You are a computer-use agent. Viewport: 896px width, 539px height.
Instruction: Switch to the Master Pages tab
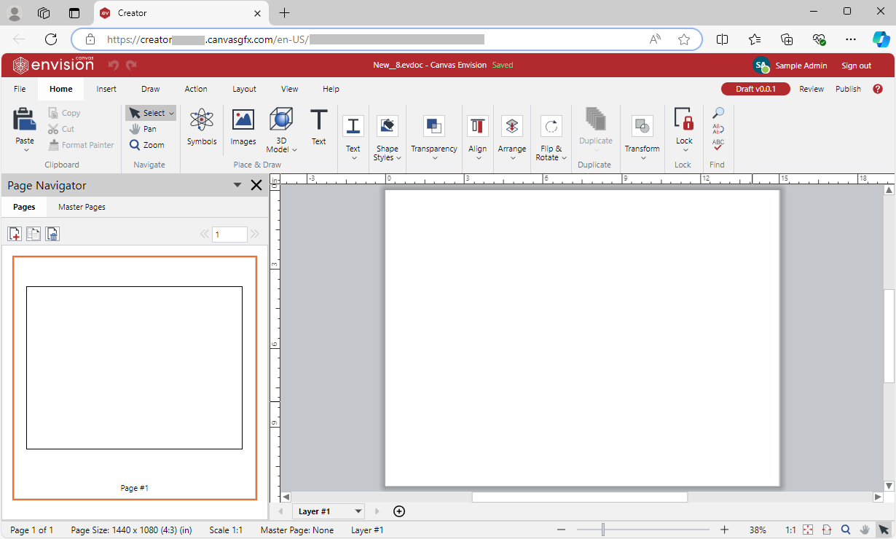pyautogui.click(x=82, y=207)
